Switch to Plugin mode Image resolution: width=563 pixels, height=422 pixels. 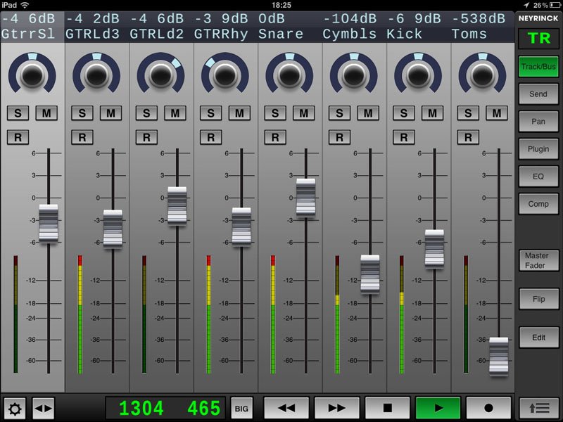[538, 149]
